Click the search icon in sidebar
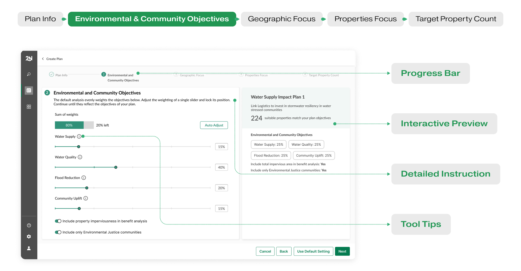 tap(29, 74)
